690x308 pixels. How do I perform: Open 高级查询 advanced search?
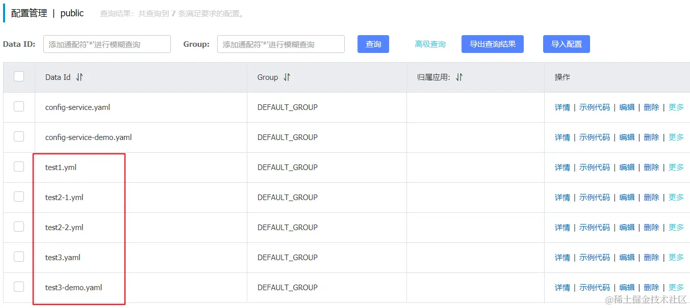[x=430, y=44]
